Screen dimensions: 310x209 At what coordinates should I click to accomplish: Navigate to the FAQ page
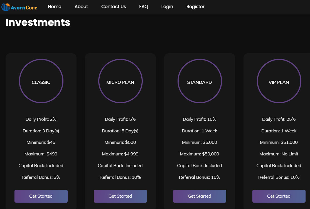(x=144, y=7)
